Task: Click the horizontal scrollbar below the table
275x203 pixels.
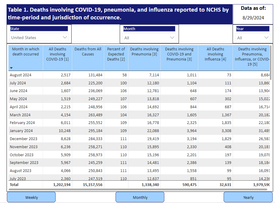Action: pos(138,190)
